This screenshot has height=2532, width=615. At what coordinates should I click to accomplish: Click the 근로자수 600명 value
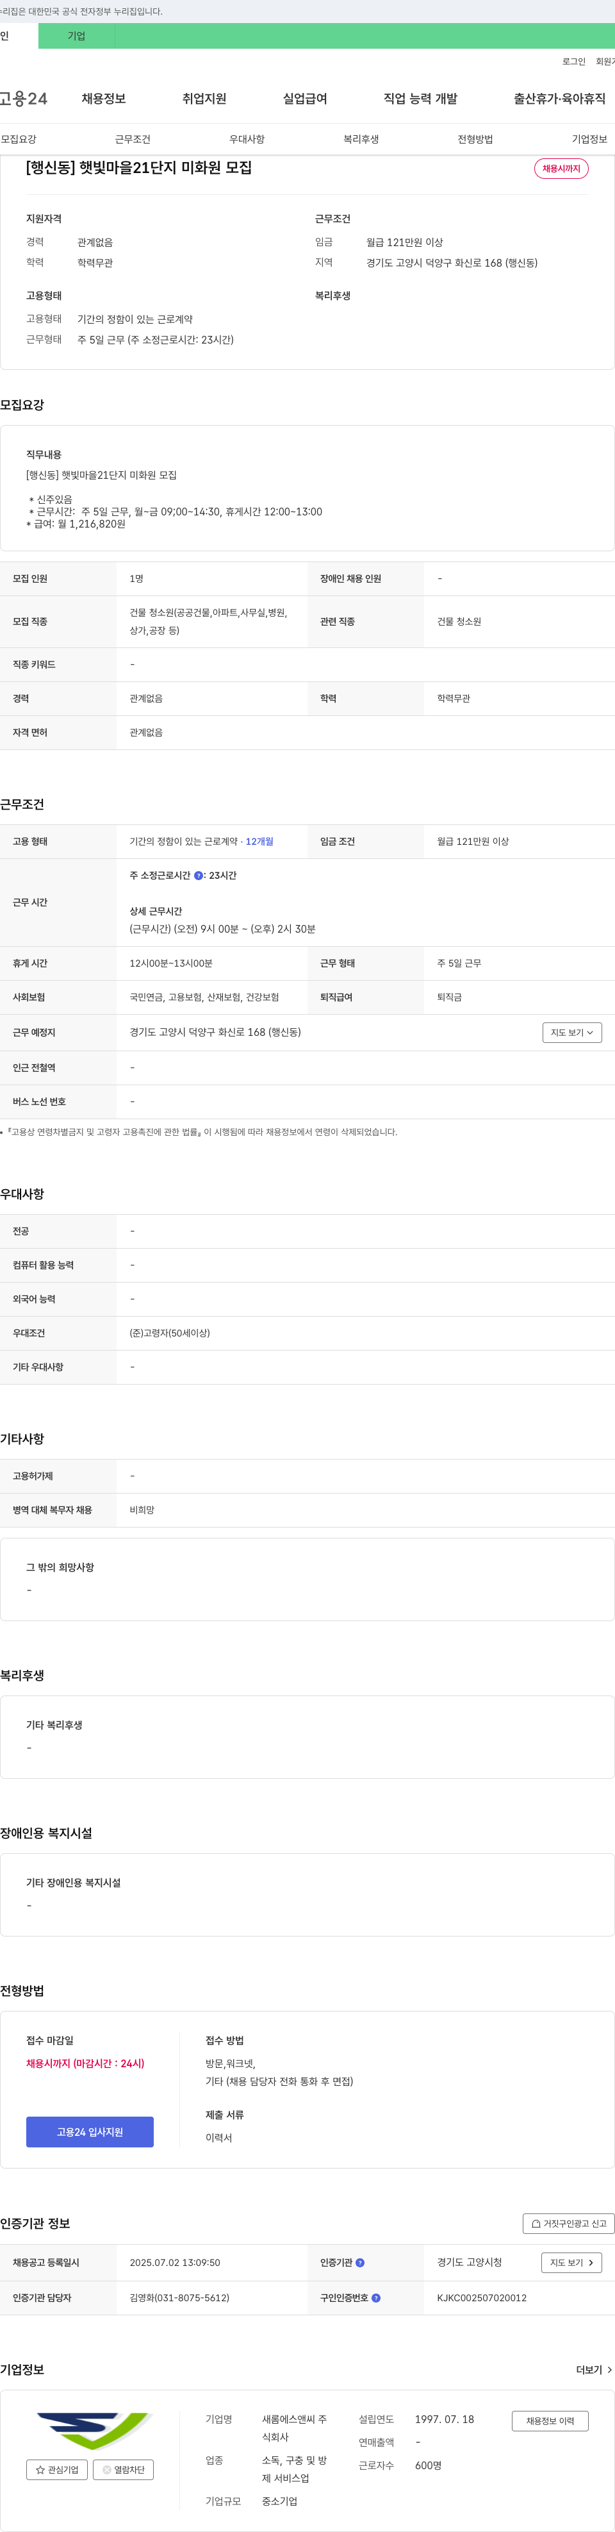tap(429, 2465)
